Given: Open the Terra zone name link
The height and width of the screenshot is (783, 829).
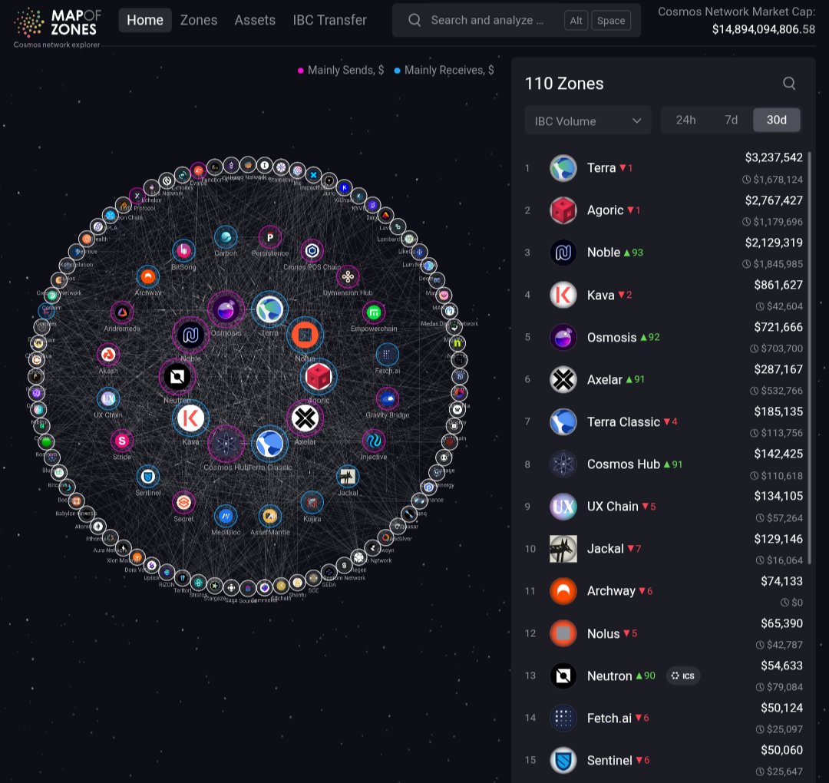Looking at the screenshot, I should (602, 168).
